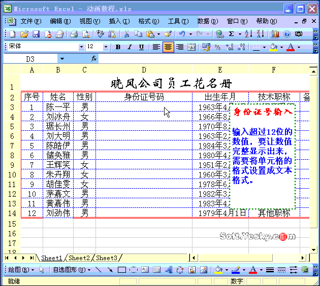This screenshot has width=320, height=286.
Task: Click the insert function fx button
Action: (x=94, y=59)
